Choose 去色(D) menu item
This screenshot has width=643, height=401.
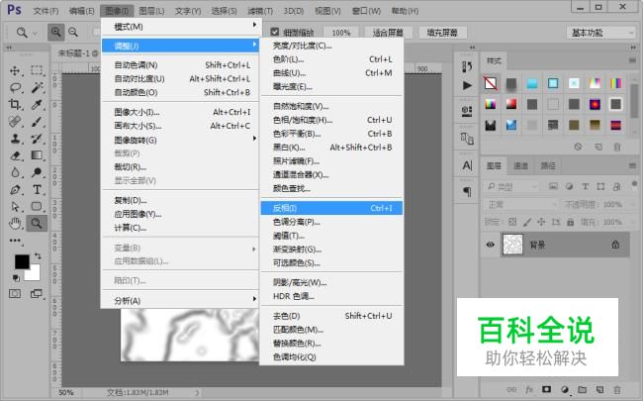(331, 316)
